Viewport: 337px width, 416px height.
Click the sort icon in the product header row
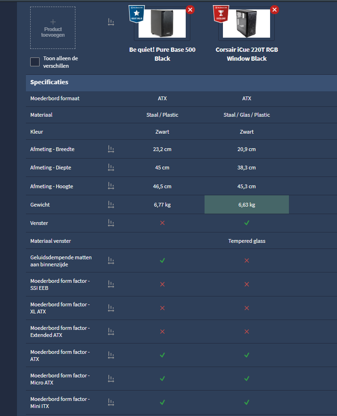coord(111,22)
